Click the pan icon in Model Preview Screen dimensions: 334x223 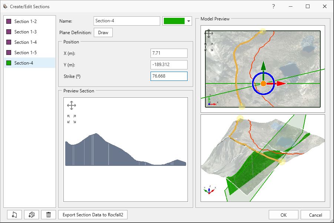209,34
